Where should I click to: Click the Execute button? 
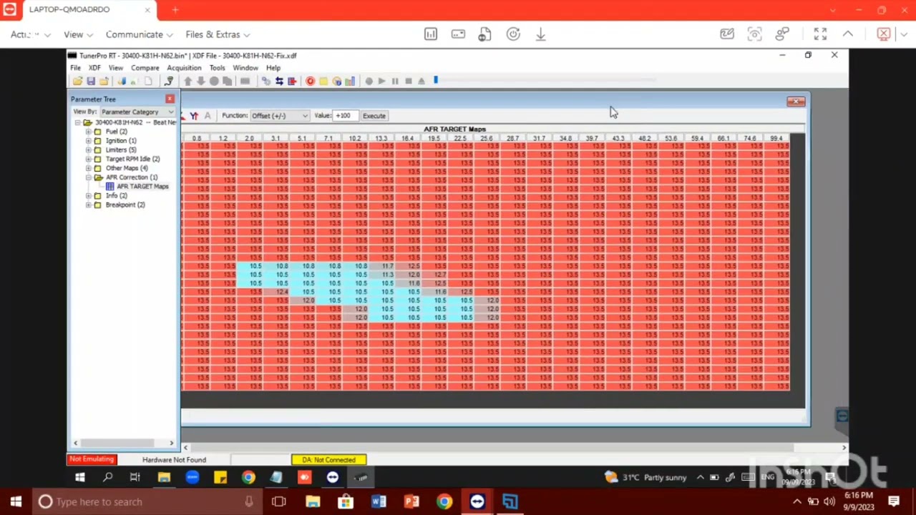click(374, 116)
